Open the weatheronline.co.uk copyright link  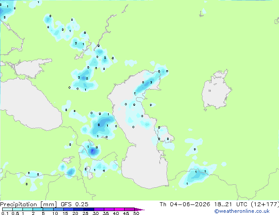242,211
